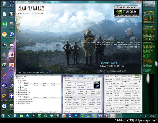Image resolution: width=158 pixels, height=123 pixels.
Task: Expand the Fans PWM node
Action: 19,89
